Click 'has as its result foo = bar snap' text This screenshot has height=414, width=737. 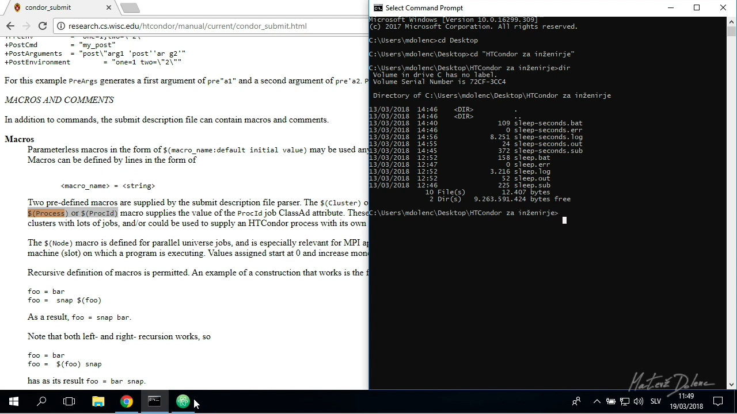(x=86, y=381)
